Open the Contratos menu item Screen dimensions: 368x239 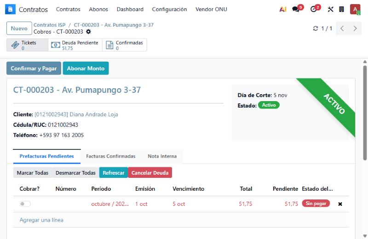(x=68, y=9)
